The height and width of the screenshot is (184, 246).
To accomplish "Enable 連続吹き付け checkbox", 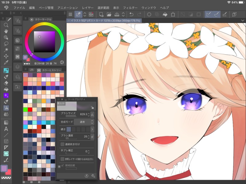I will pos(62,144).
